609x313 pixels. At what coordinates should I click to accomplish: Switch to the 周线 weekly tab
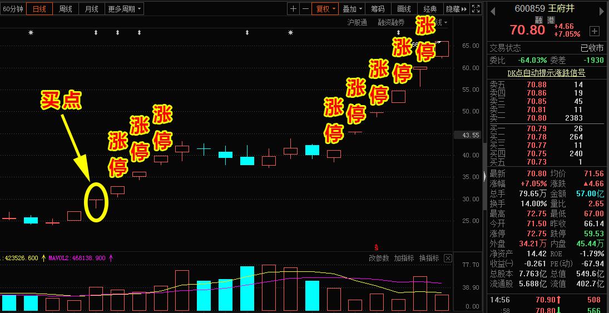(x=65, y=9)
